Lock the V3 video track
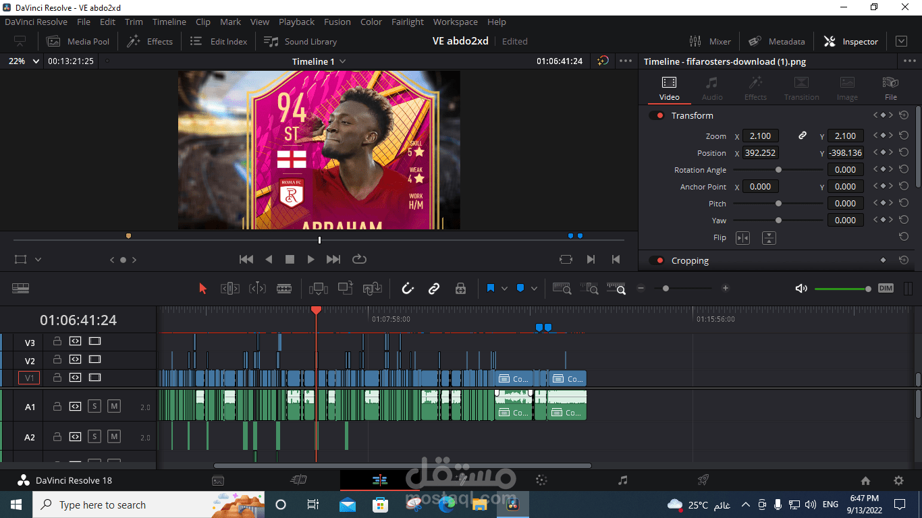 [57, 341]
